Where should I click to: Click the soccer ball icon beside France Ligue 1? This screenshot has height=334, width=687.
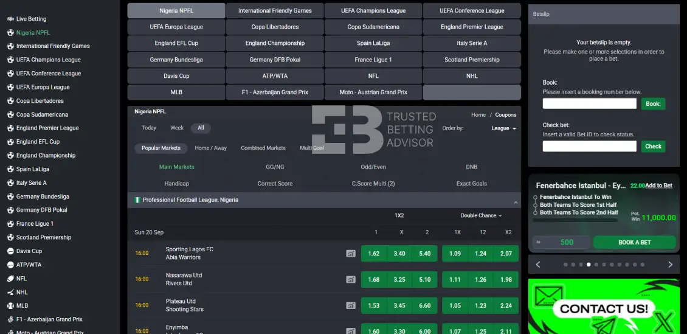pos(10,223)
